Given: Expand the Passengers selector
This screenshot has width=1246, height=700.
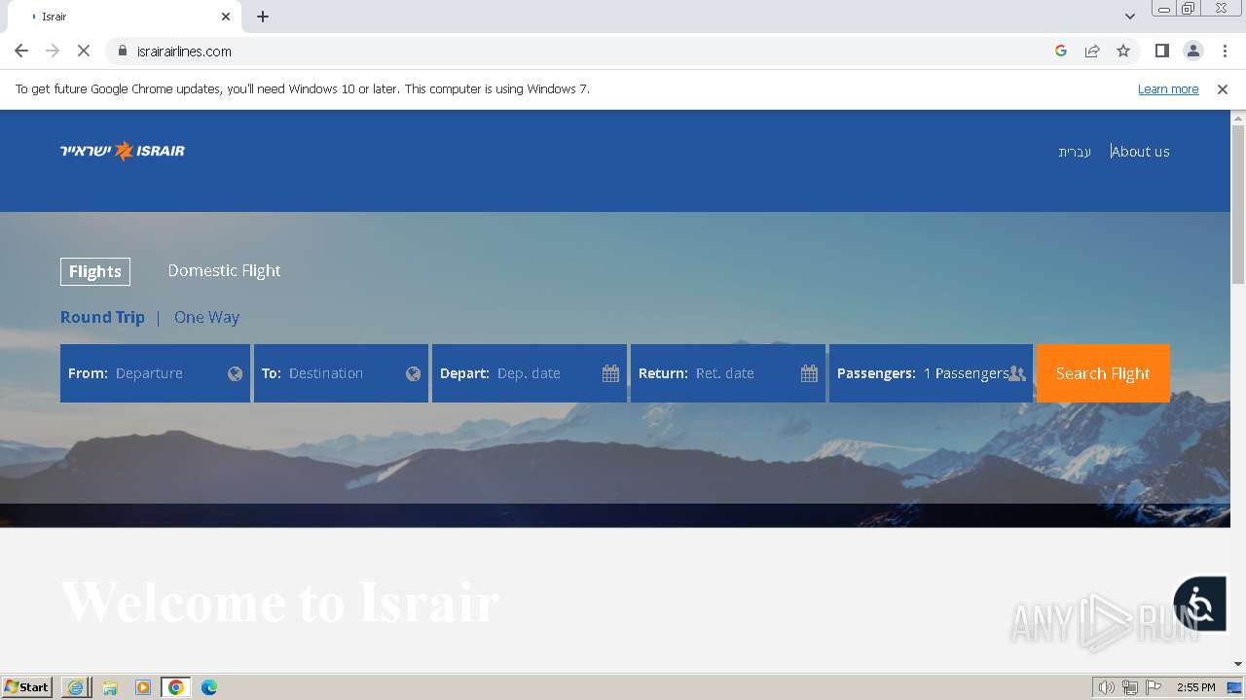Looking at the screenshot, I should [931, 373].
